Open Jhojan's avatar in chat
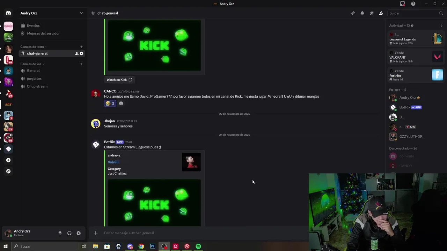Viewport: 447px width, 251px height. click(96, 123)
